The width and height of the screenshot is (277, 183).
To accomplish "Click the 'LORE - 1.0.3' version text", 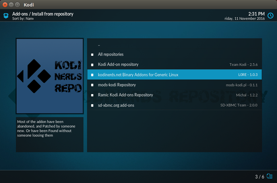I will coord(248,75).
